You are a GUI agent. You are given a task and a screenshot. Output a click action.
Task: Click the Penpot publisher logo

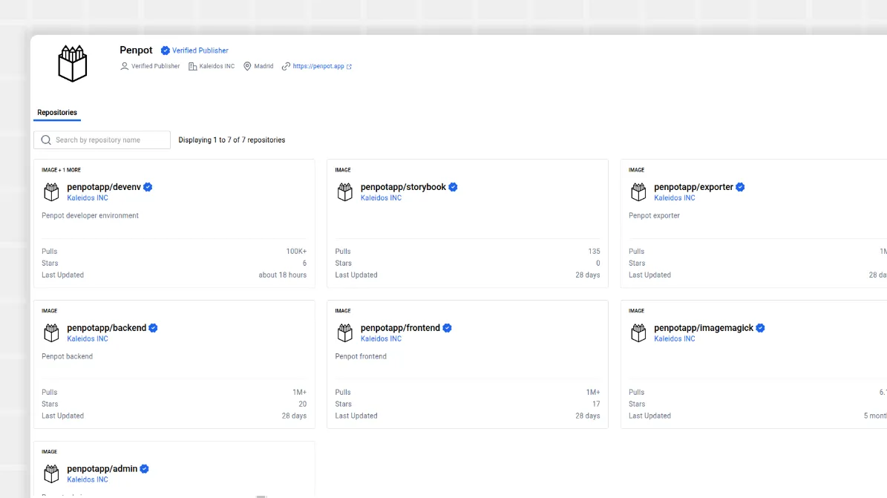(x=72, y=63)
